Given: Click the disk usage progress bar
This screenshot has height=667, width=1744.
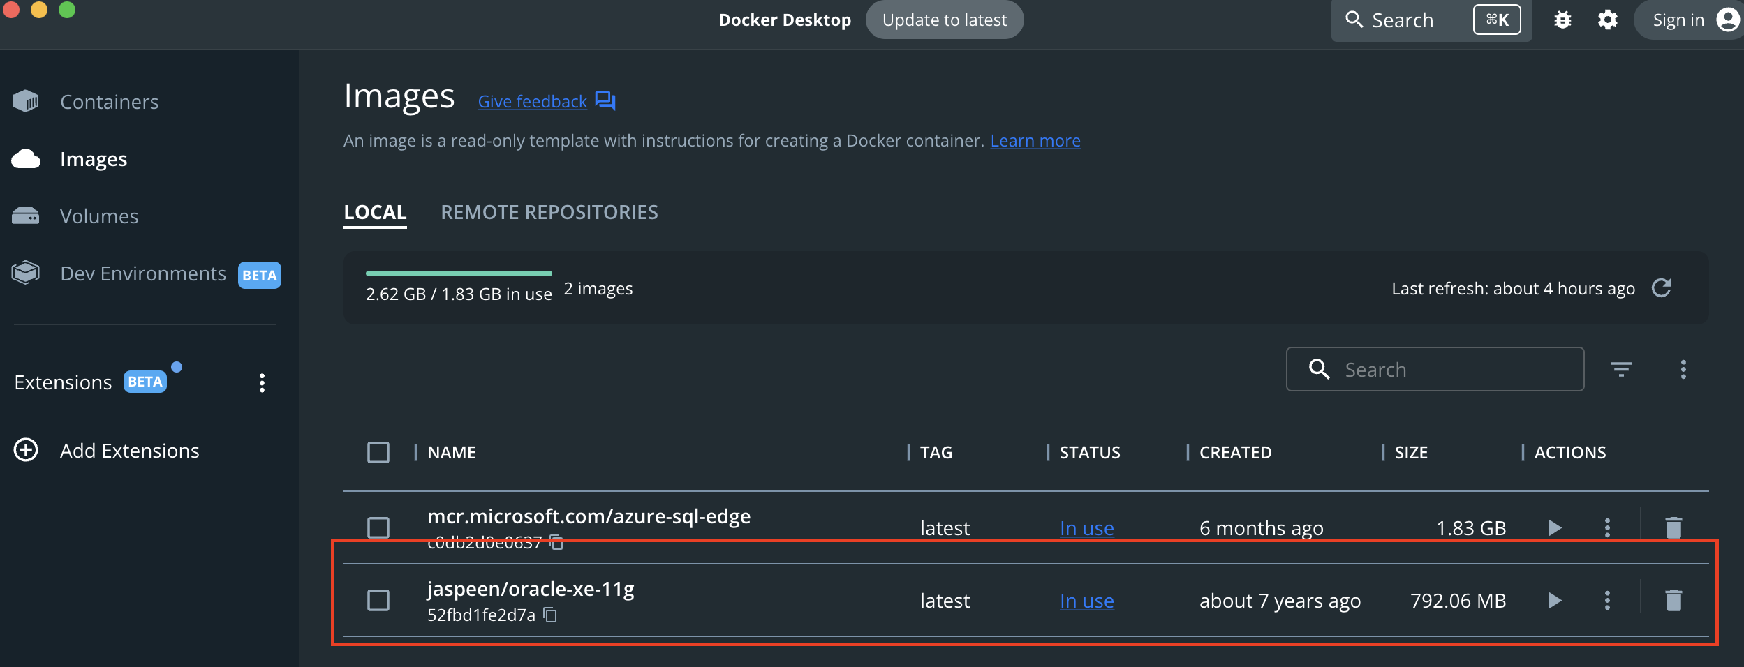Looking at the screenshot, I should click(x=459, y=273).
